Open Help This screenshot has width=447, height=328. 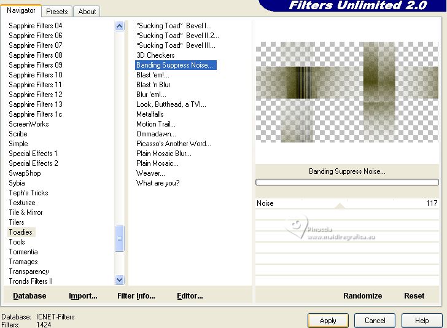(x=422, y=321)
